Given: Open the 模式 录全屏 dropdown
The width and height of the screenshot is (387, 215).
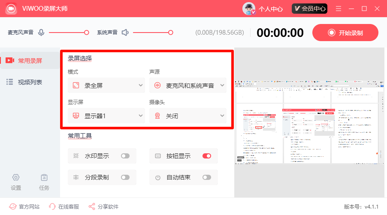Looking at the screenshot, I should [x=106, y=86].
